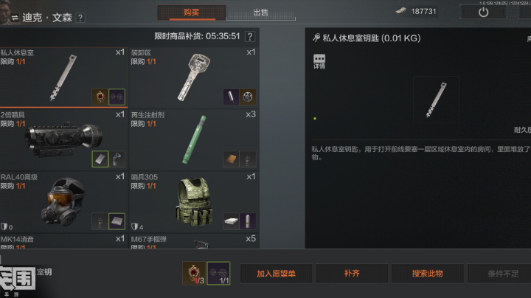Click the restock timer question mark icon
The image size is (531, 298).
click(x=250, y=37)
